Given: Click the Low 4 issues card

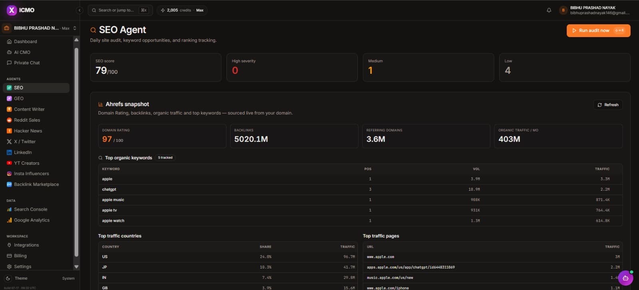Looking at the screenshot, I should [x=565, y=67].
